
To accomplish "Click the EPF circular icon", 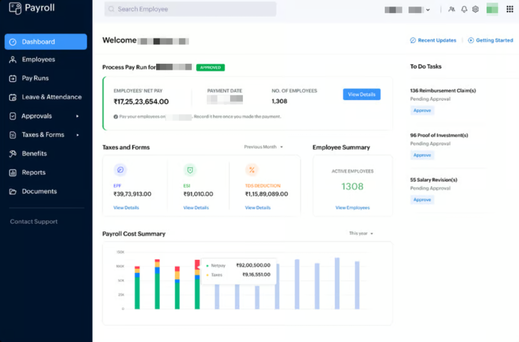I will [121, 170].
